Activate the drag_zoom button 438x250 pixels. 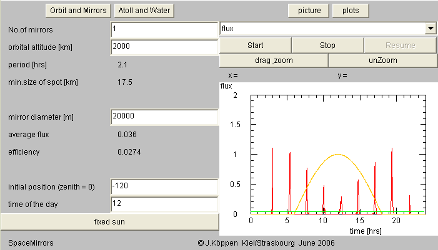coord(274,60)
